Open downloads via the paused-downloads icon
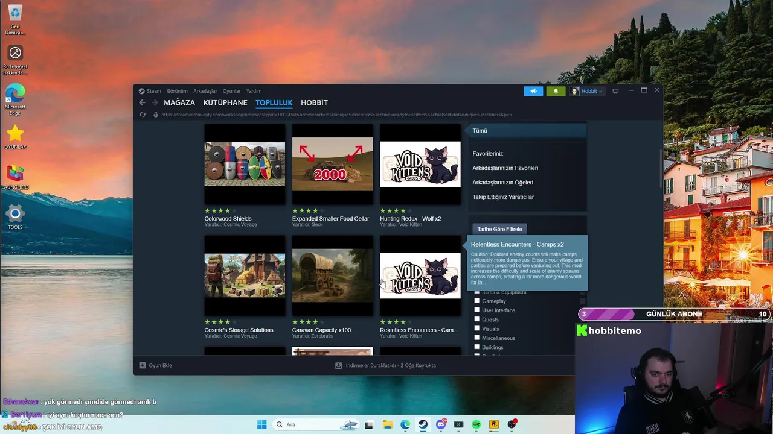This screenshot has height=434, width=773. 339,365
